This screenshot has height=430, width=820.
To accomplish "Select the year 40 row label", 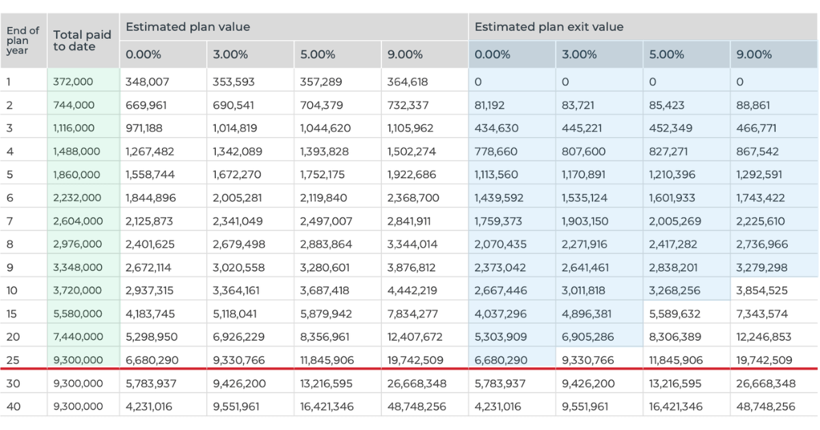I will [x=13, y=406].
